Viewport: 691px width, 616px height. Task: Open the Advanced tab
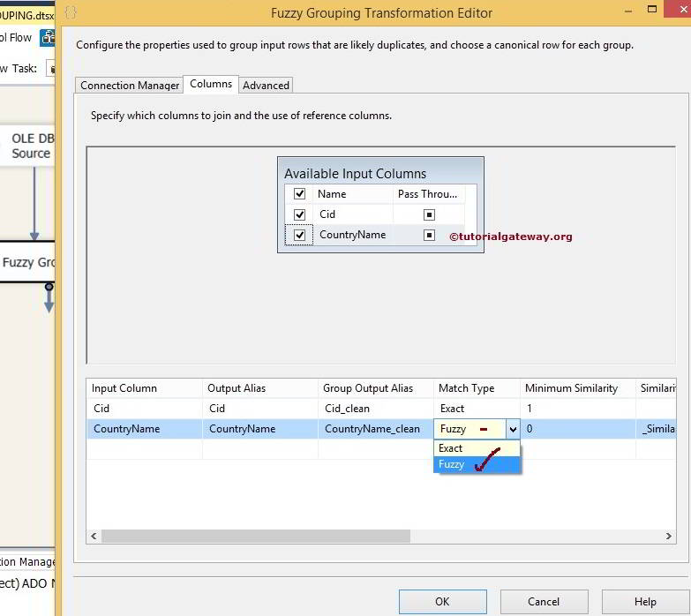coord(266,85)
